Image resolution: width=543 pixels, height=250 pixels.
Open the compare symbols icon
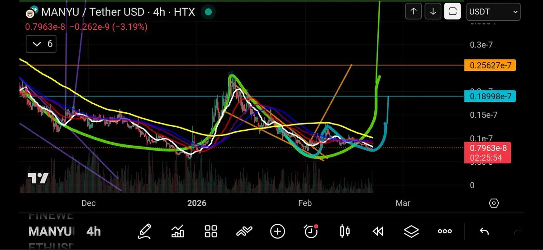click(x=244, y=231)
